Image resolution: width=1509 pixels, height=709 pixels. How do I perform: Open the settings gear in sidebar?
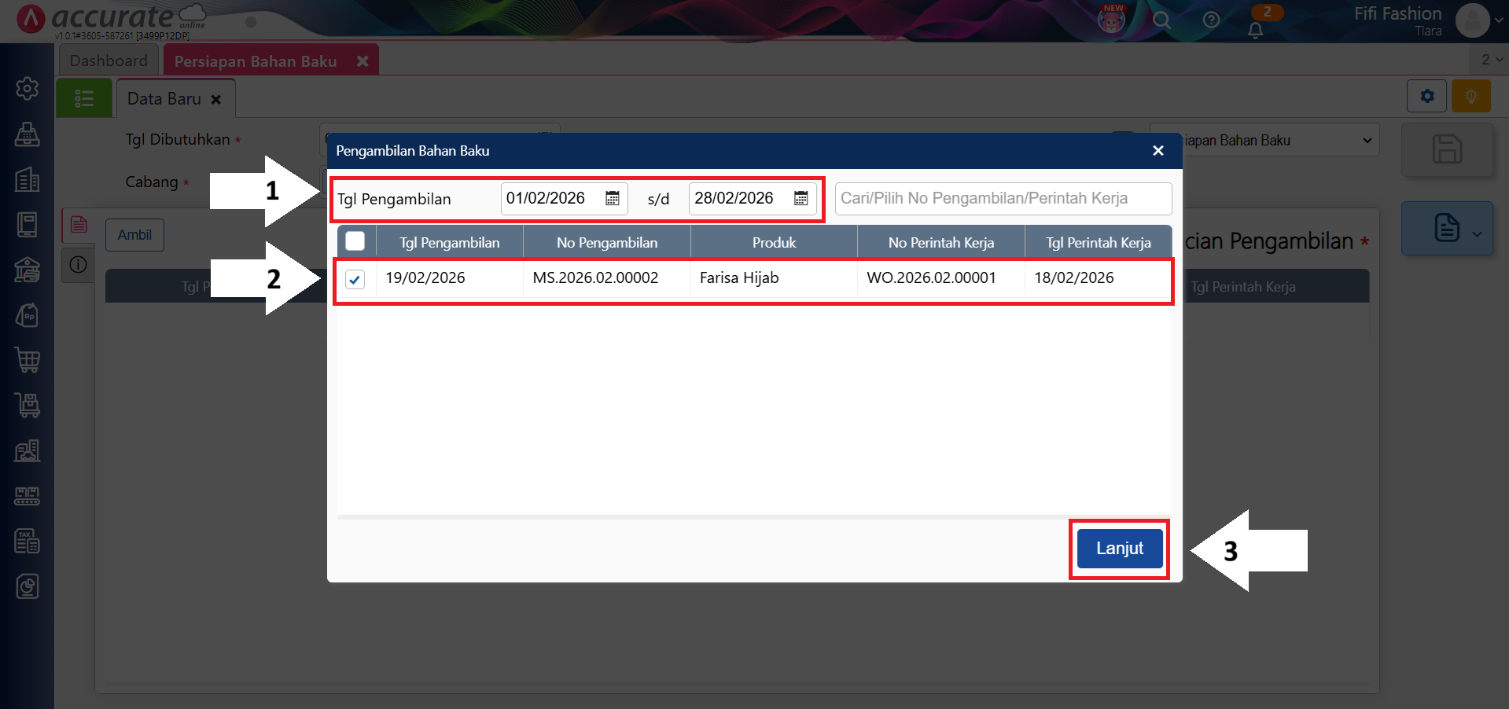[28, 89]
